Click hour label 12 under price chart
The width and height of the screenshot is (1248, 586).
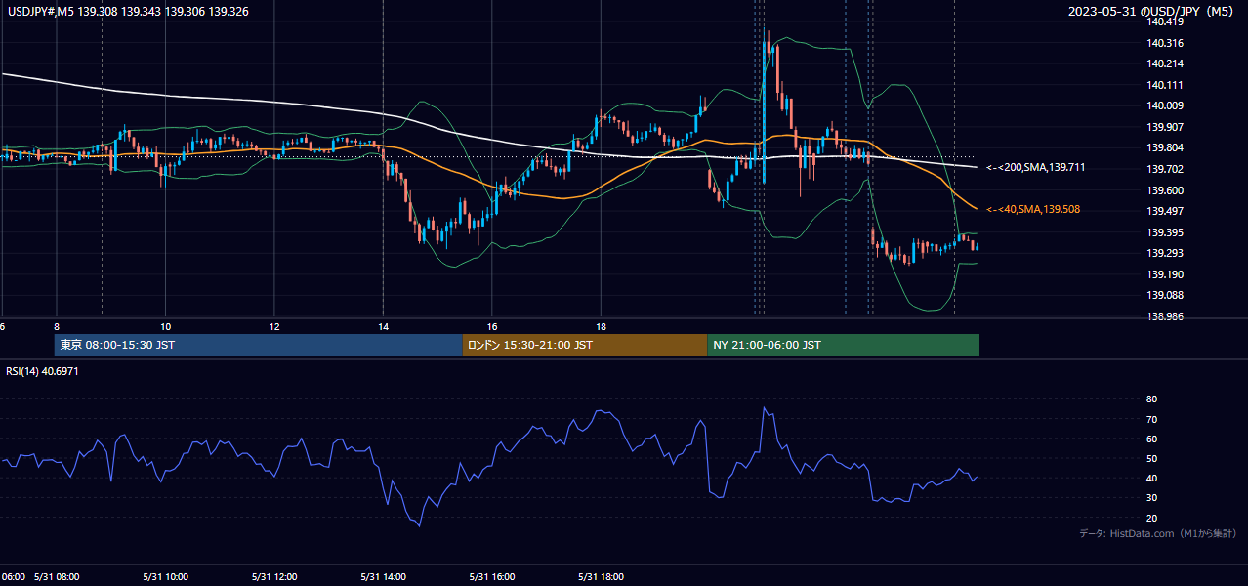pos(274,326)
